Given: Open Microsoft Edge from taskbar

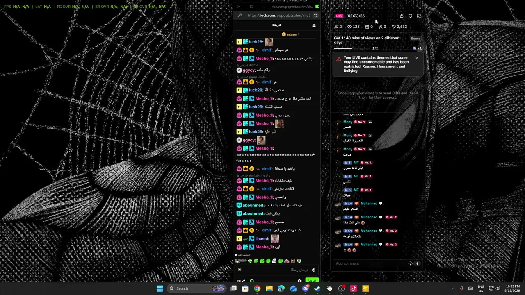Looking at the screenshot, I should 281,288.
